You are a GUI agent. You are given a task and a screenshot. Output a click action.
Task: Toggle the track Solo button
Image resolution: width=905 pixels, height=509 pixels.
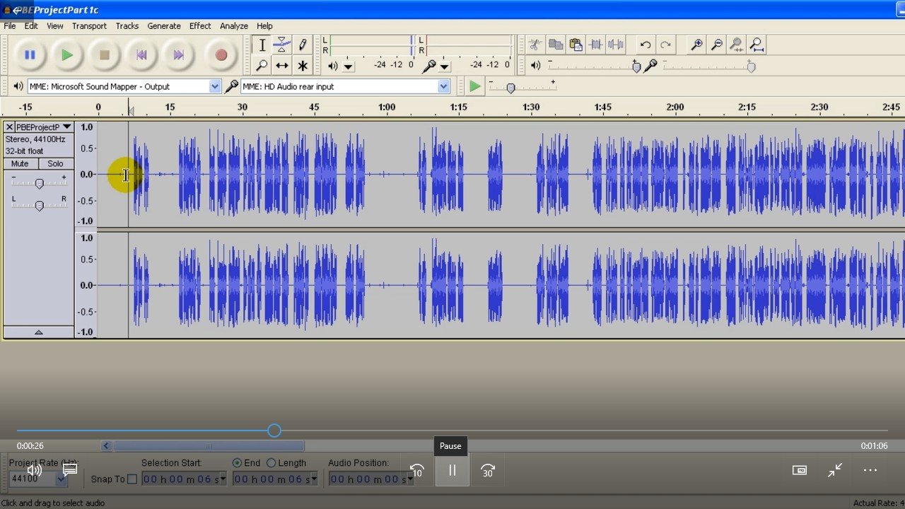coord(55,163)
